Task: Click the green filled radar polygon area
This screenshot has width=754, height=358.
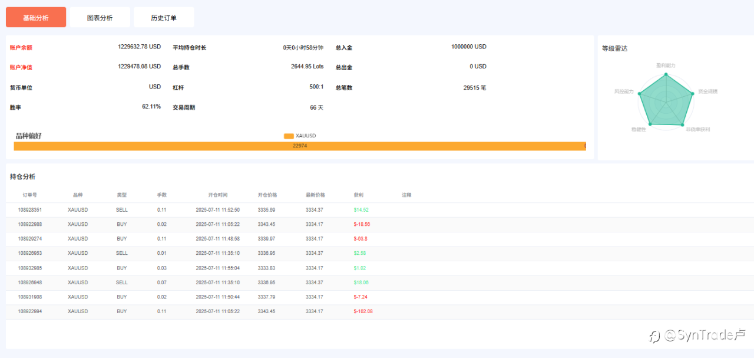Action: pos(666,101)
